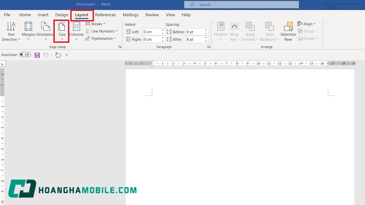Switch to the Insert tab
365x205 pixels.
click(x=43, y=15)
